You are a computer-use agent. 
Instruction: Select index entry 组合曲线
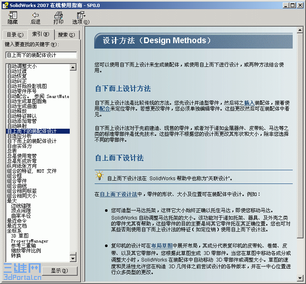(x=17, y=186)
